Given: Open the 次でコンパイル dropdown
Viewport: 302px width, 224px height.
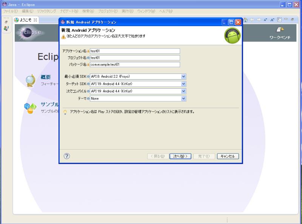Looking at the screenshot, I should (x=183, y=91).
